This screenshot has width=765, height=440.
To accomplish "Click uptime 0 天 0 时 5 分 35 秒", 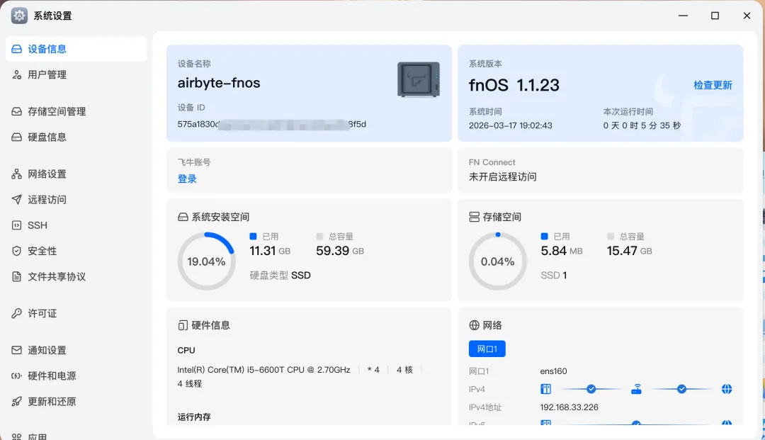I will [642, 125].
